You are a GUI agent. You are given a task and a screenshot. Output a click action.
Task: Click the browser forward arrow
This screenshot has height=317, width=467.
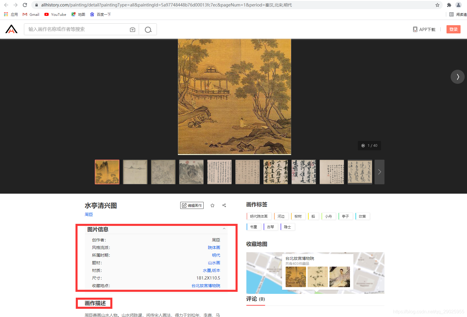16,5
